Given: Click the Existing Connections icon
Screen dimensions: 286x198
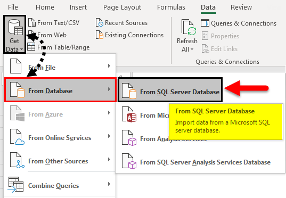Looking at the screenshot, I should click(100, 35).
